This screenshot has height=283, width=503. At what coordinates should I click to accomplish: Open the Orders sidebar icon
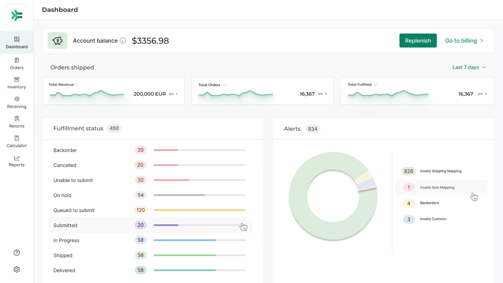(x=17, y=60)
